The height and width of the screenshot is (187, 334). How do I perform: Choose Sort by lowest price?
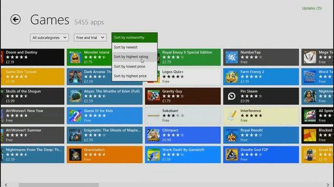pyautogui.click(x=135, y=66)
